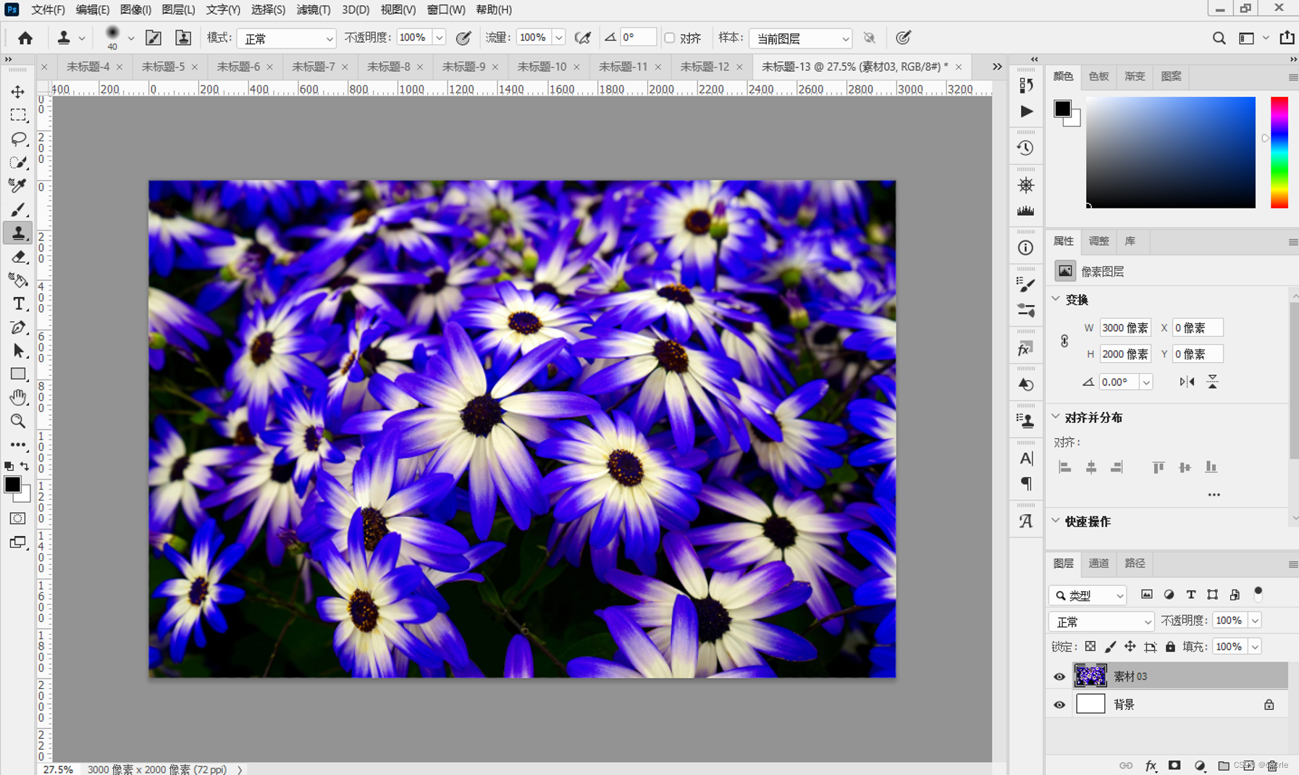Flip layer horizontally in Properties
The image size is (1299, 775).
(1187, 382)
